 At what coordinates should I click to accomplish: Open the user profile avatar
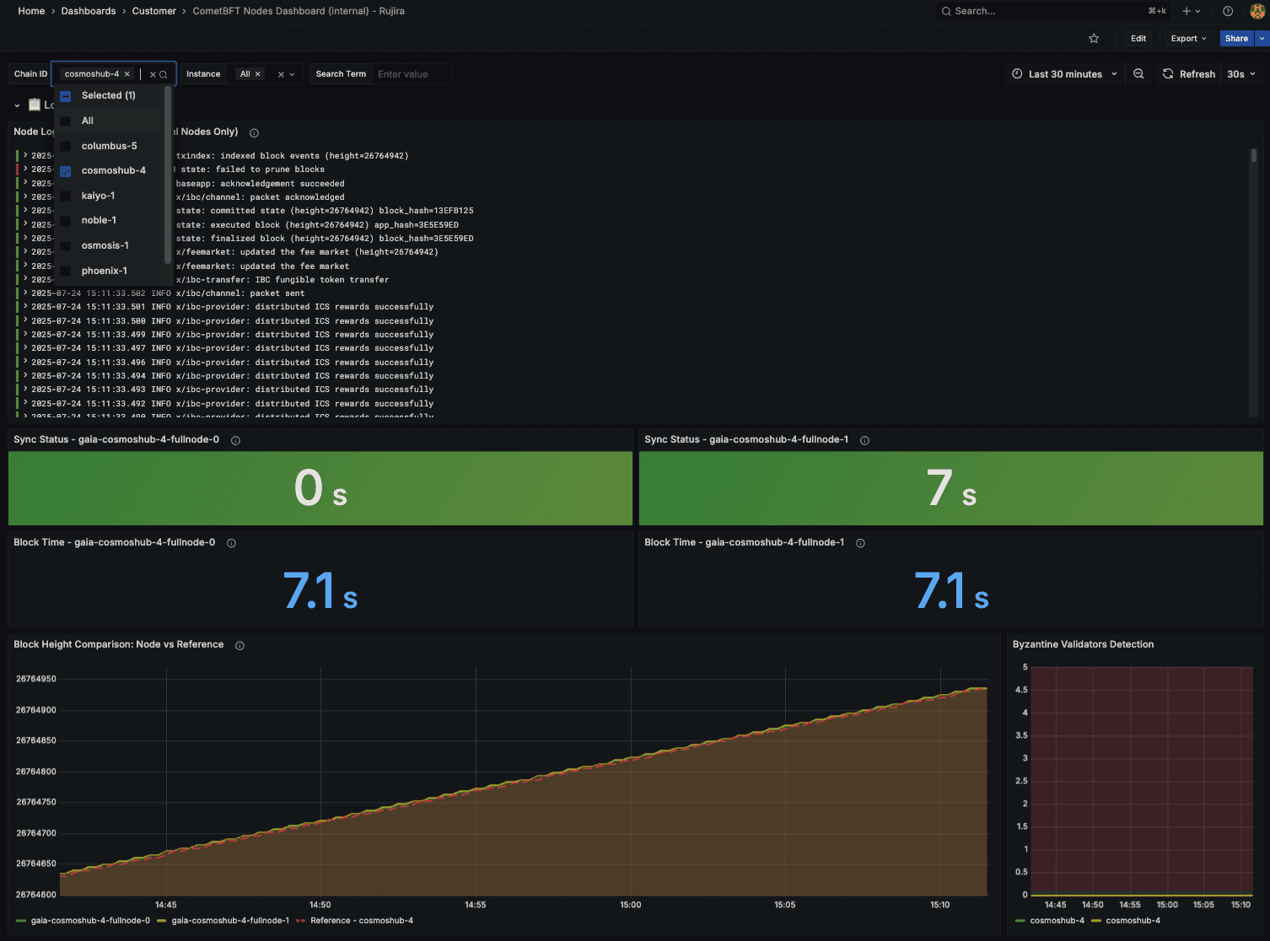(x=1257, y=11)
